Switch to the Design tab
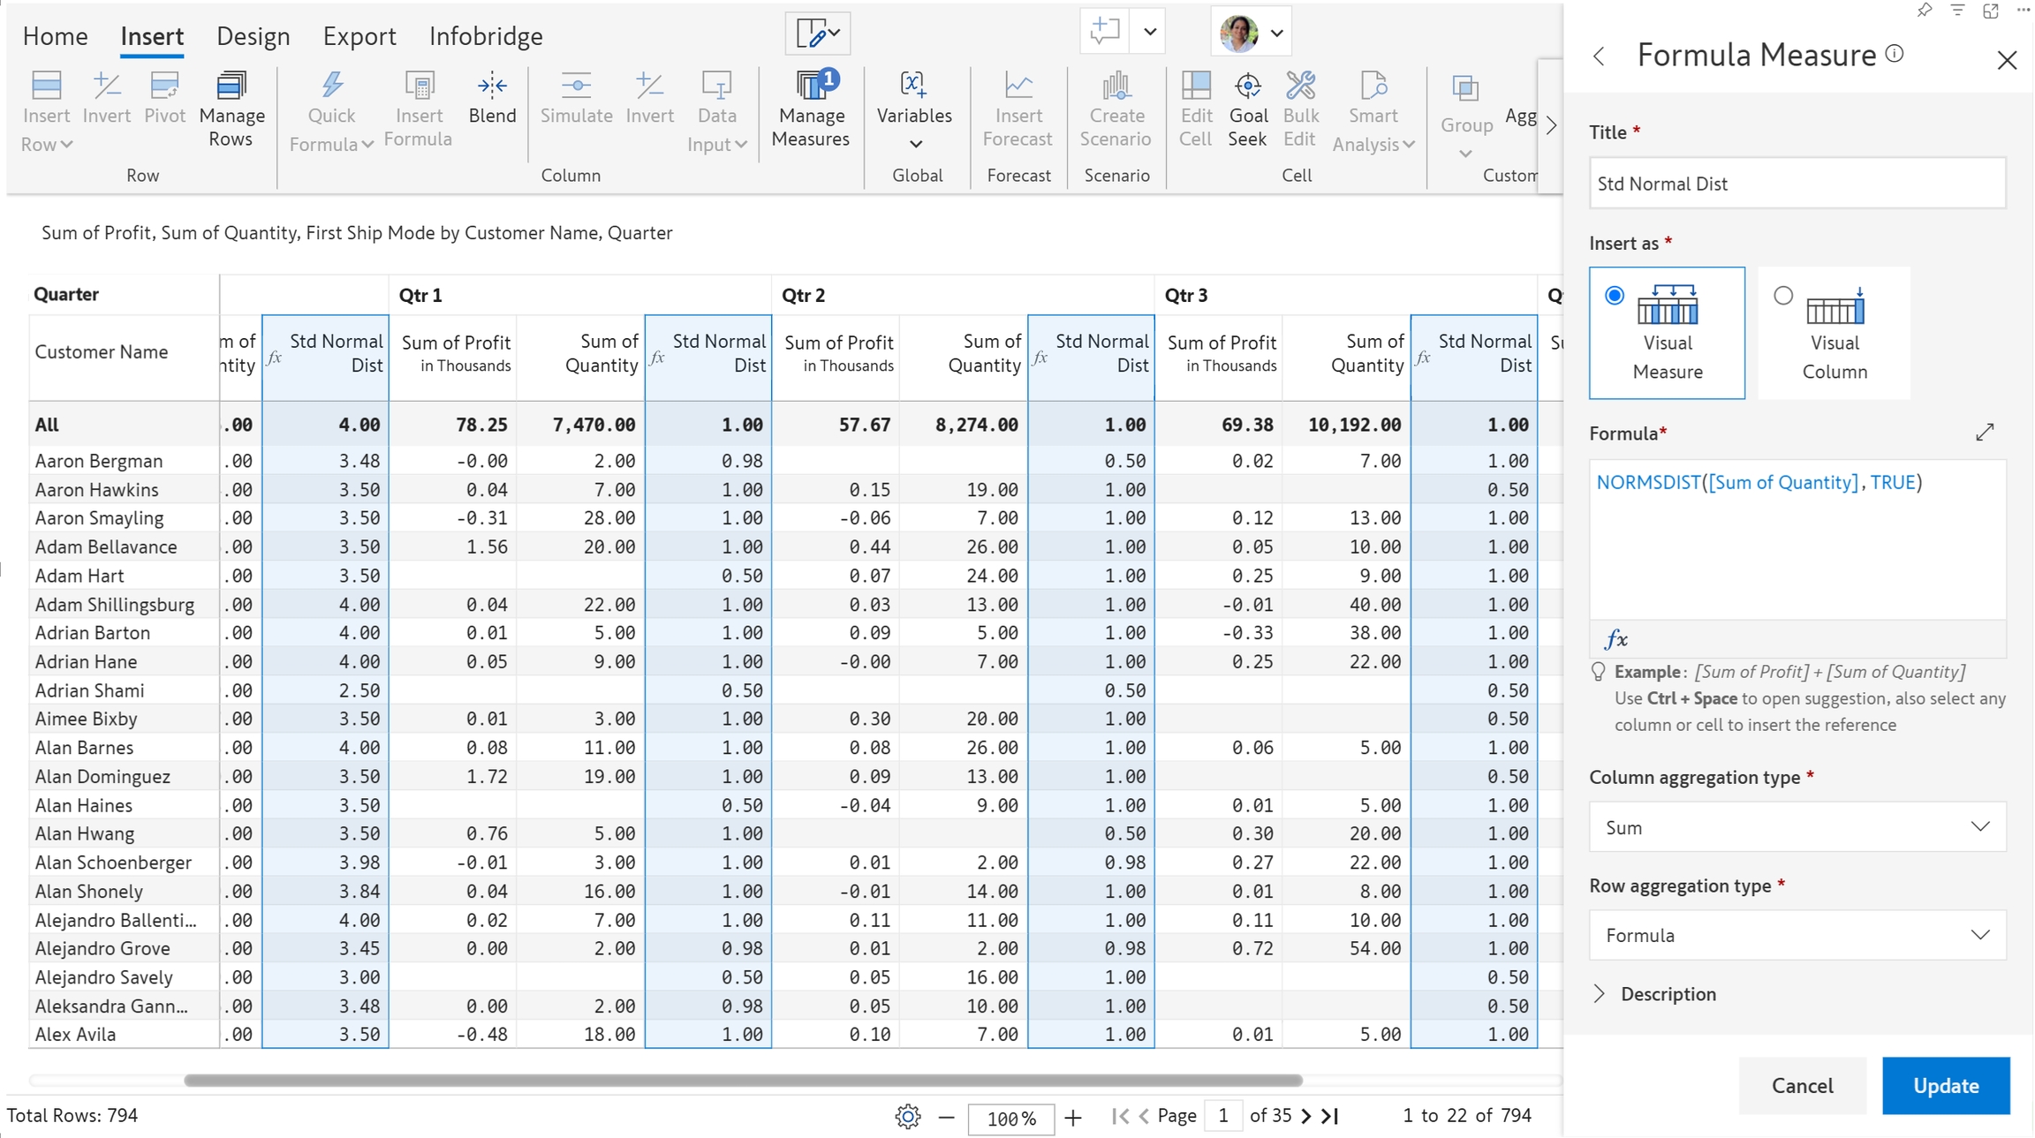Viewport: 2035px width, 1138px height. [253, 36]
